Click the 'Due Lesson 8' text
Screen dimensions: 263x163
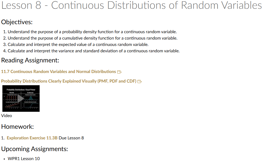tap(71, 138)
